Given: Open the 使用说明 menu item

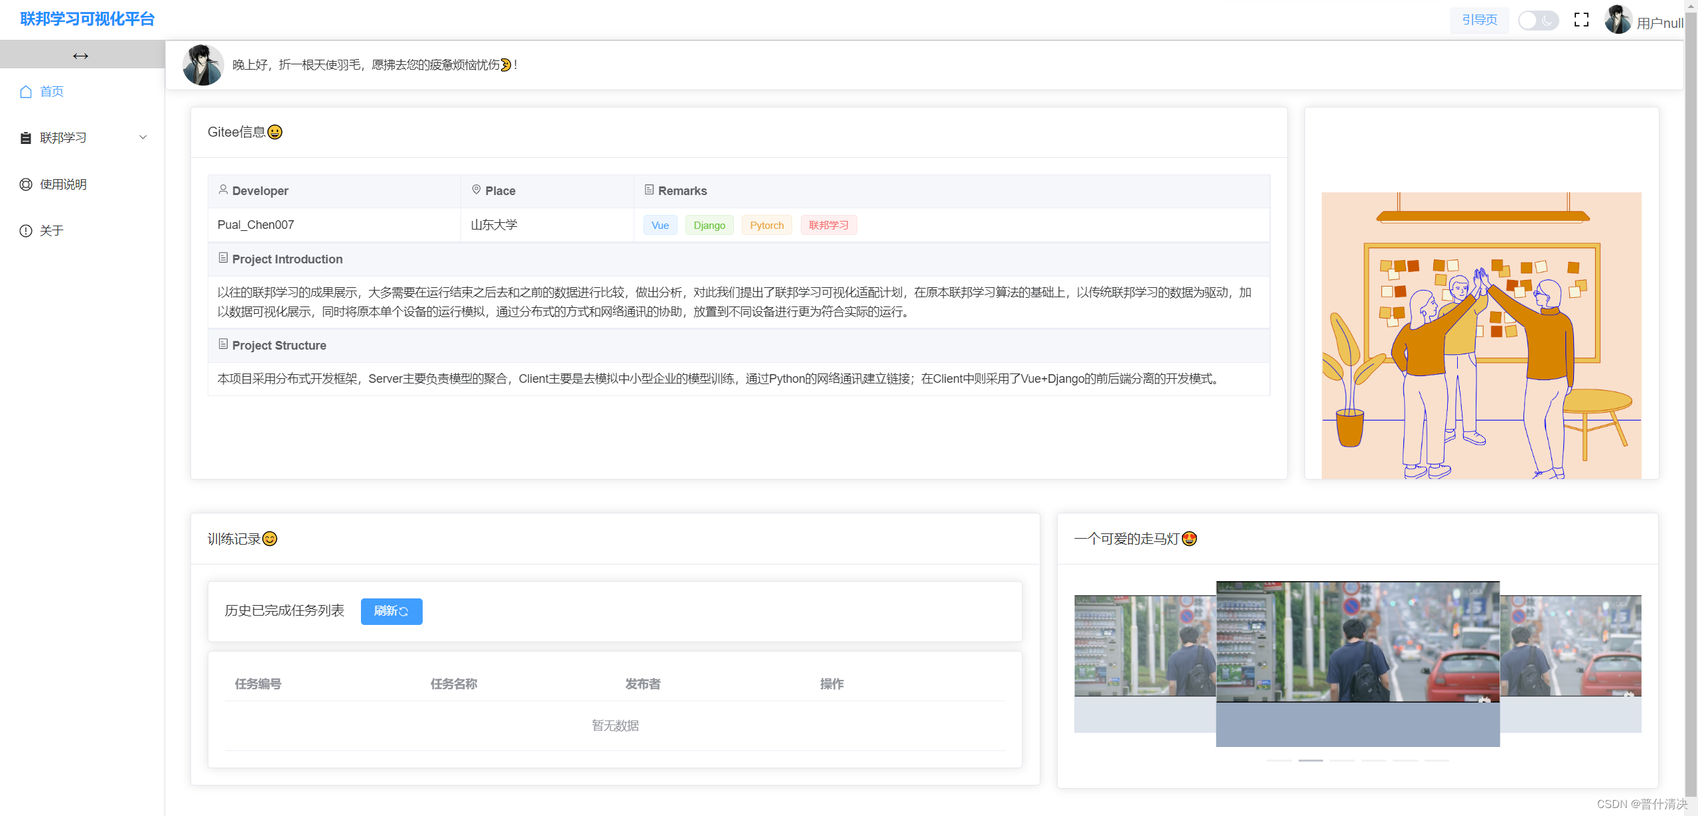Looking at the screenshot, I should tap(63, 184).
